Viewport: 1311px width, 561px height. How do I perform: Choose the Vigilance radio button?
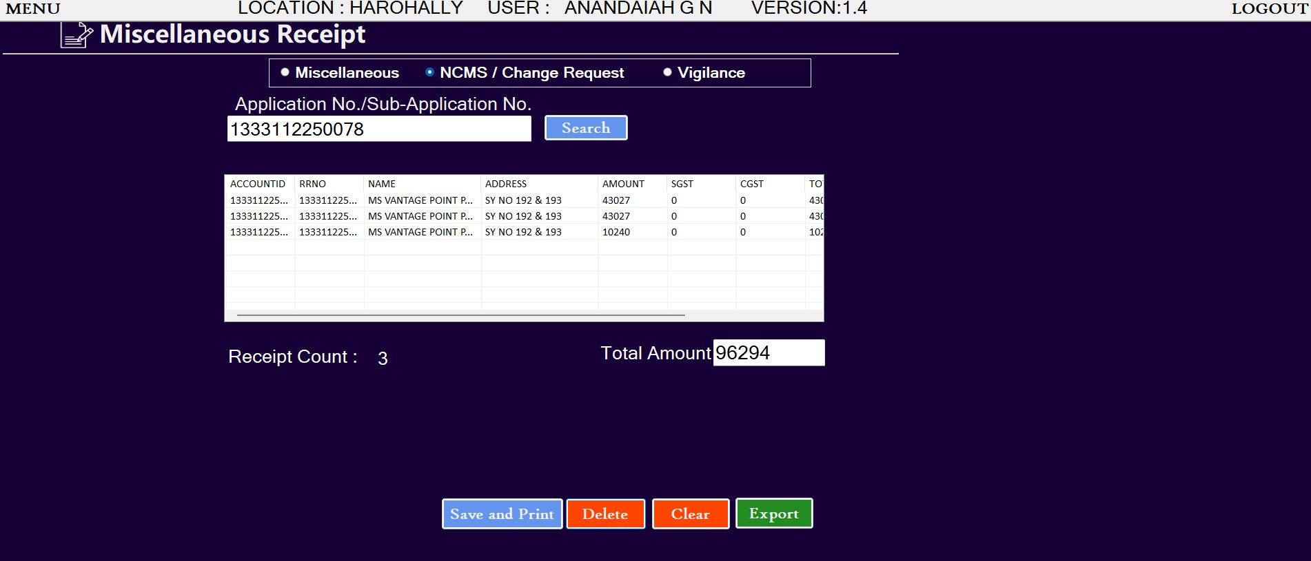click(667, 72)
